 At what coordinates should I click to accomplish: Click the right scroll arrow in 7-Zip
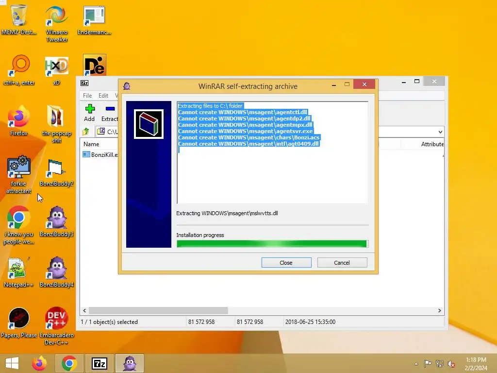click(440, 310)
